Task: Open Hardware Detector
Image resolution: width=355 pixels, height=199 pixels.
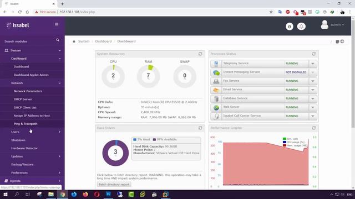Action: 24,148
